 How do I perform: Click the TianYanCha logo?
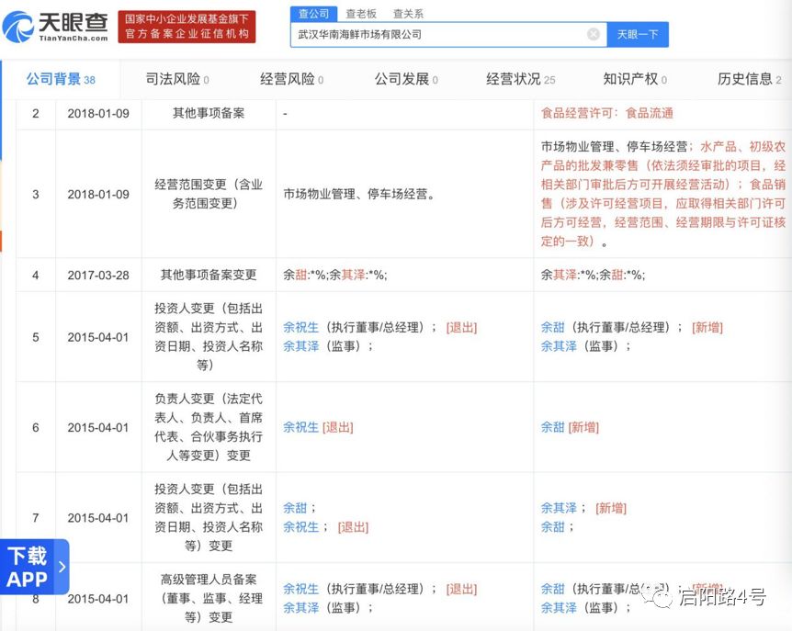55,27
